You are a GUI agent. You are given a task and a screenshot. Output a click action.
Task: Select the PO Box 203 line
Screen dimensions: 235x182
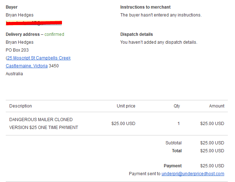coord(17,50)
